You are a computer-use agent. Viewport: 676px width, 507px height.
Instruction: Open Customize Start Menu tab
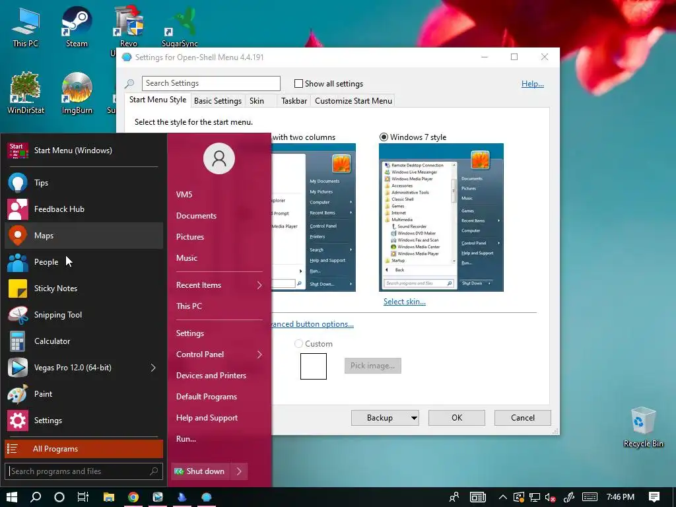353,101
